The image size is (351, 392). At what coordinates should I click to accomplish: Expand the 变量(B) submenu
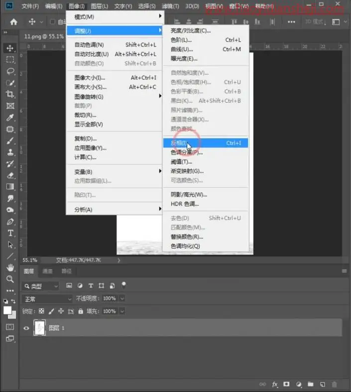click(x=115, y=172)
